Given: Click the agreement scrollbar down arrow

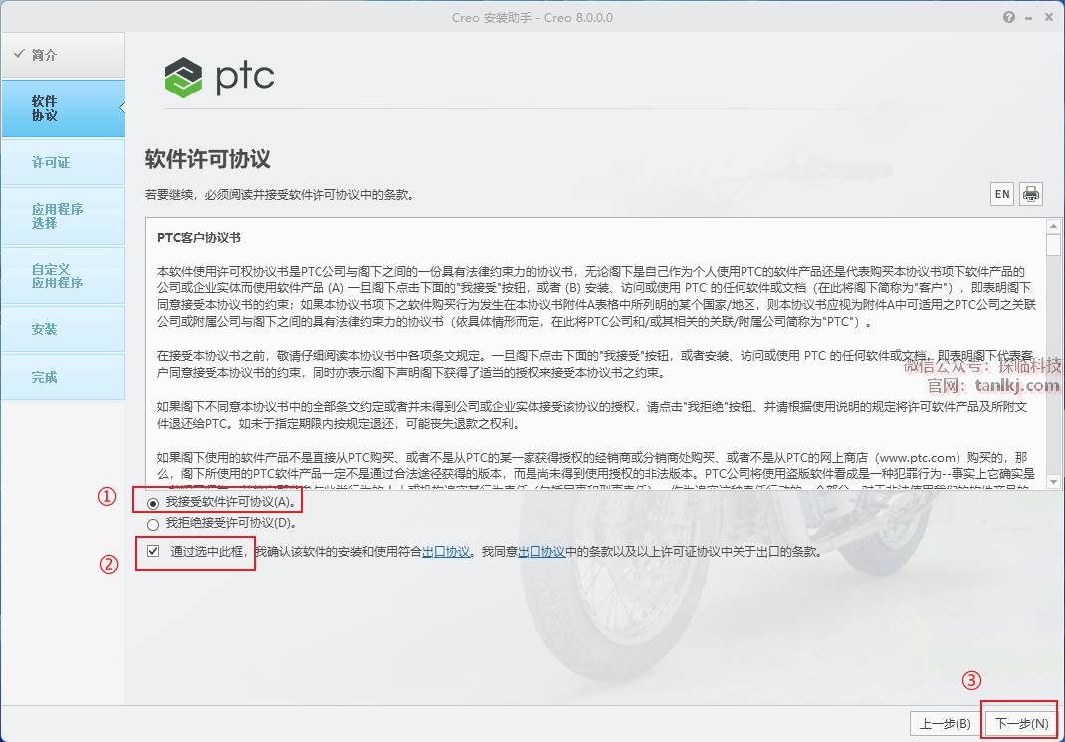Looking at the screenshot, I should [x=1053, y=482].
